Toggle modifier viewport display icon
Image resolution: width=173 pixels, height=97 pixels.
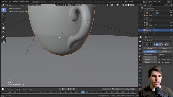(157, 44)
